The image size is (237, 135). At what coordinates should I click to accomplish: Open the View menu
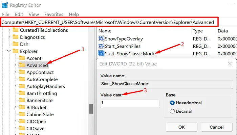pyautogui.click(x=34, y=14)
